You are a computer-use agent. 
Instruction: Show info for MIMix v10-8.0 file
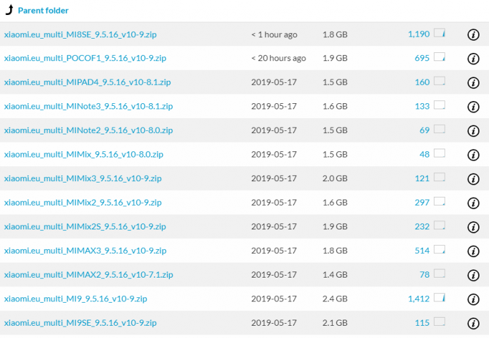pyautogui.click(x=473, y=155)
